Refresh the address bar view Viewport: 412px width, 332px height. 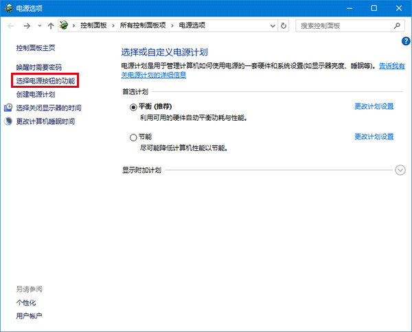coord(284,25)
